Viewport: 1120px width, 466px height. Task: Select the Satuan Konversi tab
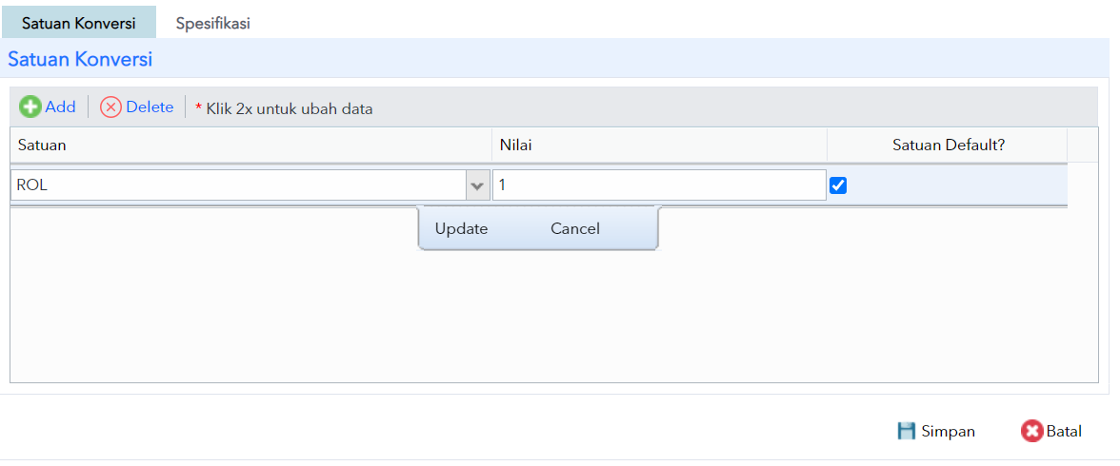(x=78, y=23)
